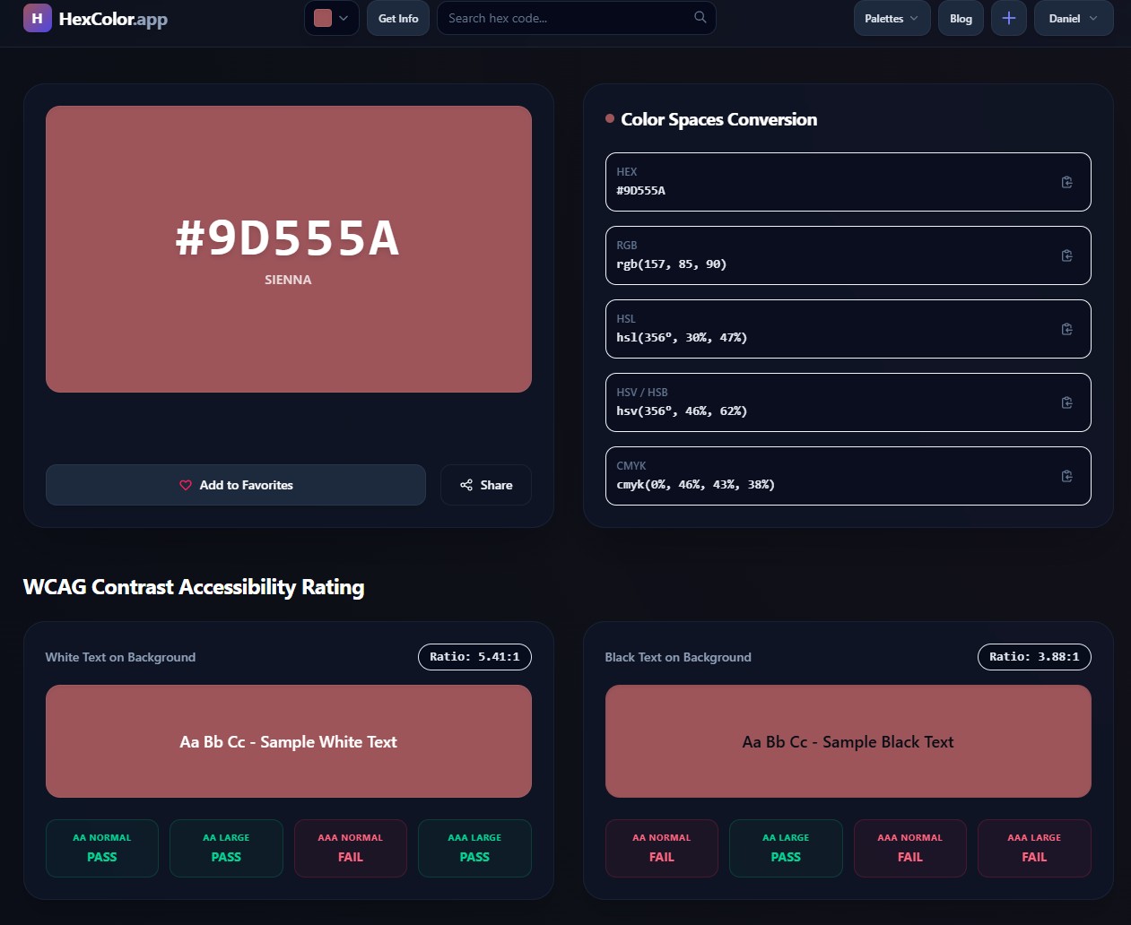Click white text AAA LARGE PASS badge

pyautogui.click(x=474, y=848)
